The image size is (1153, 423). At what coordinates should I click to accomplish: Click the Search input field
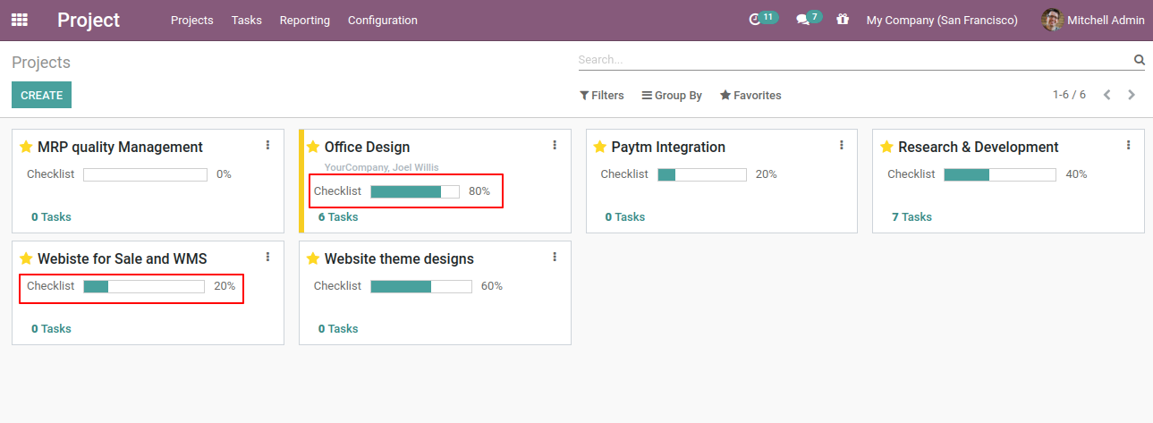[854, 60]
